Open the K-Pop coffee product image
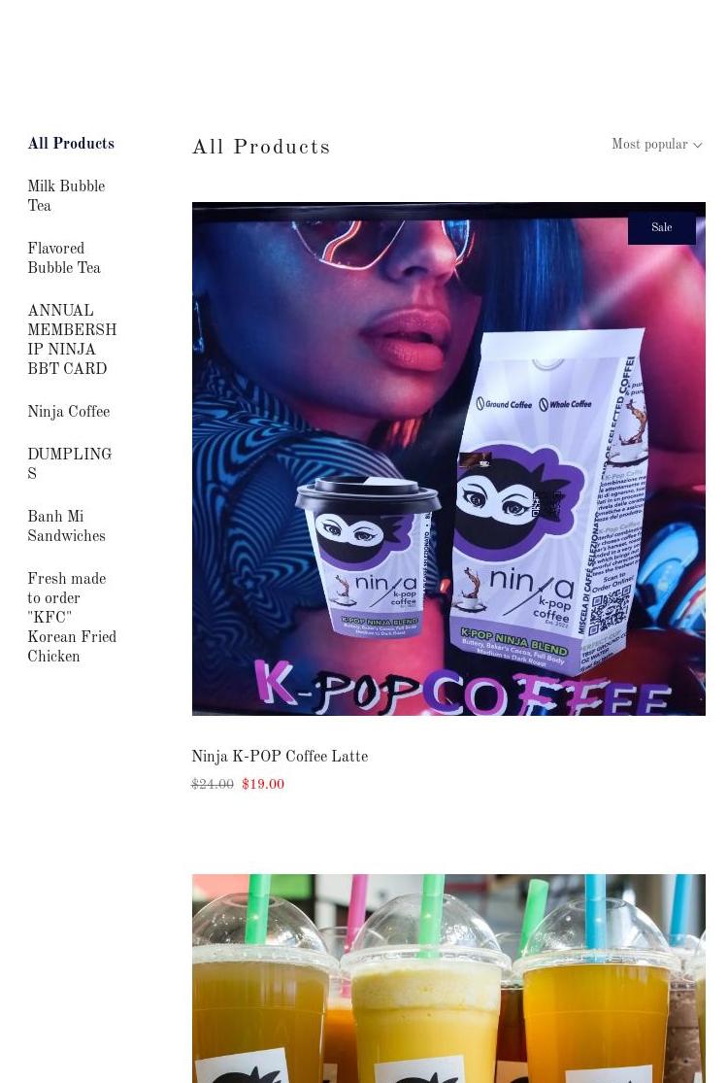728x1083 pixels. pyautogui.click(x=448, y=458)
